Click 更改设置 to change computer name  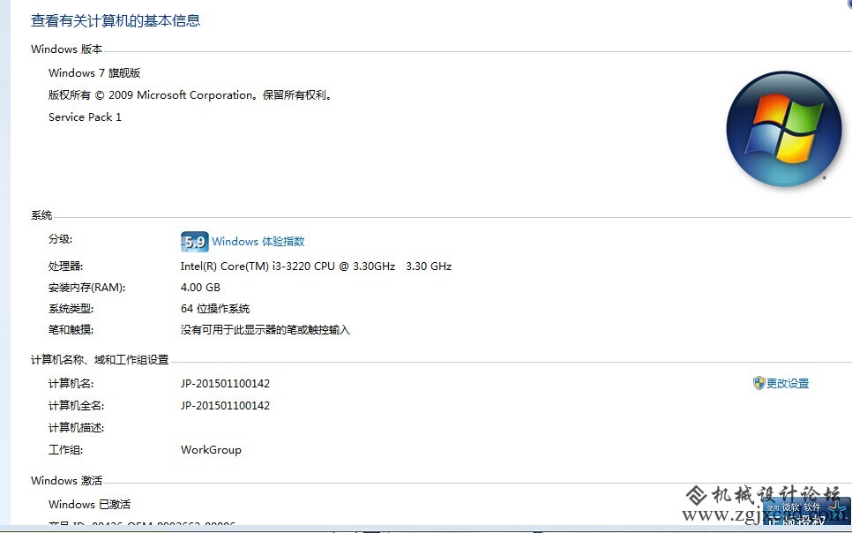[x=788, y=384]
